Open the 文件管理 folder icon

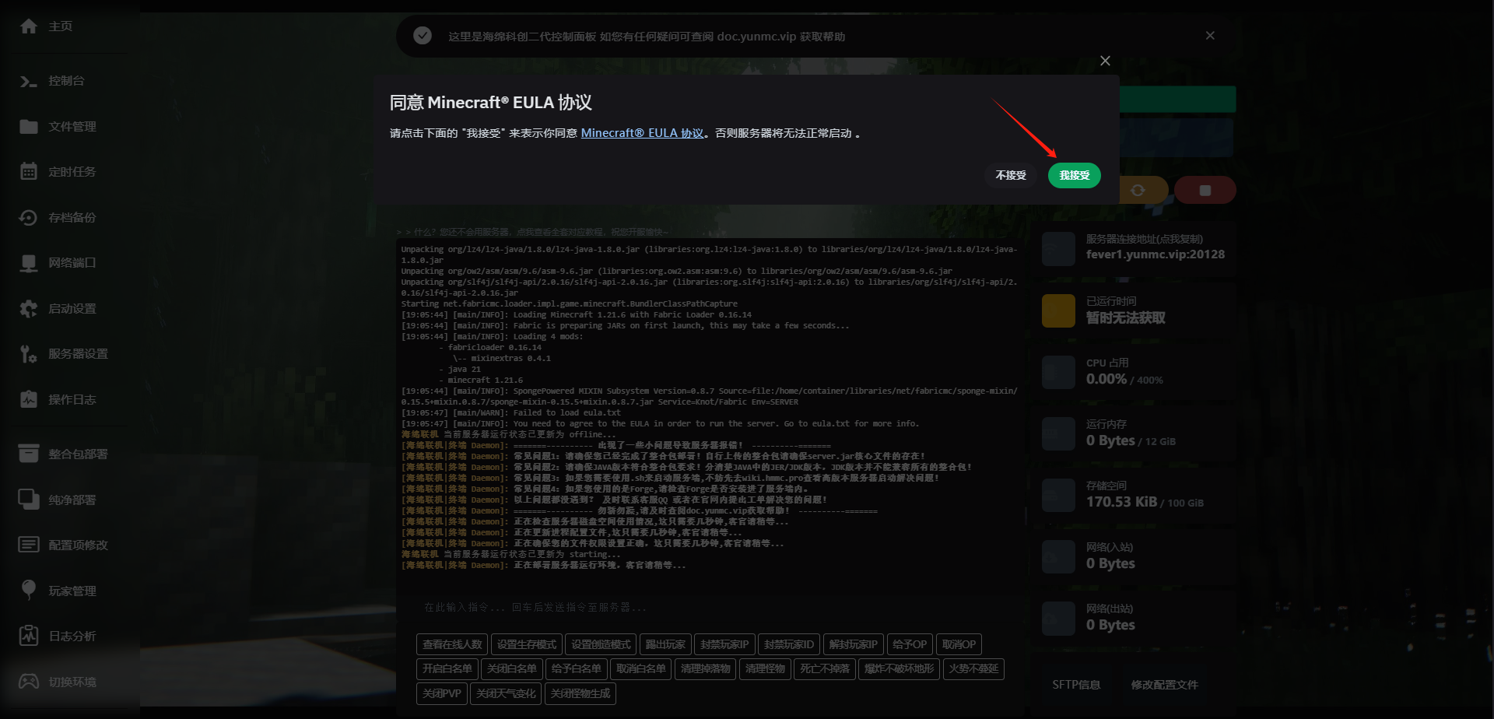(29, 126)
